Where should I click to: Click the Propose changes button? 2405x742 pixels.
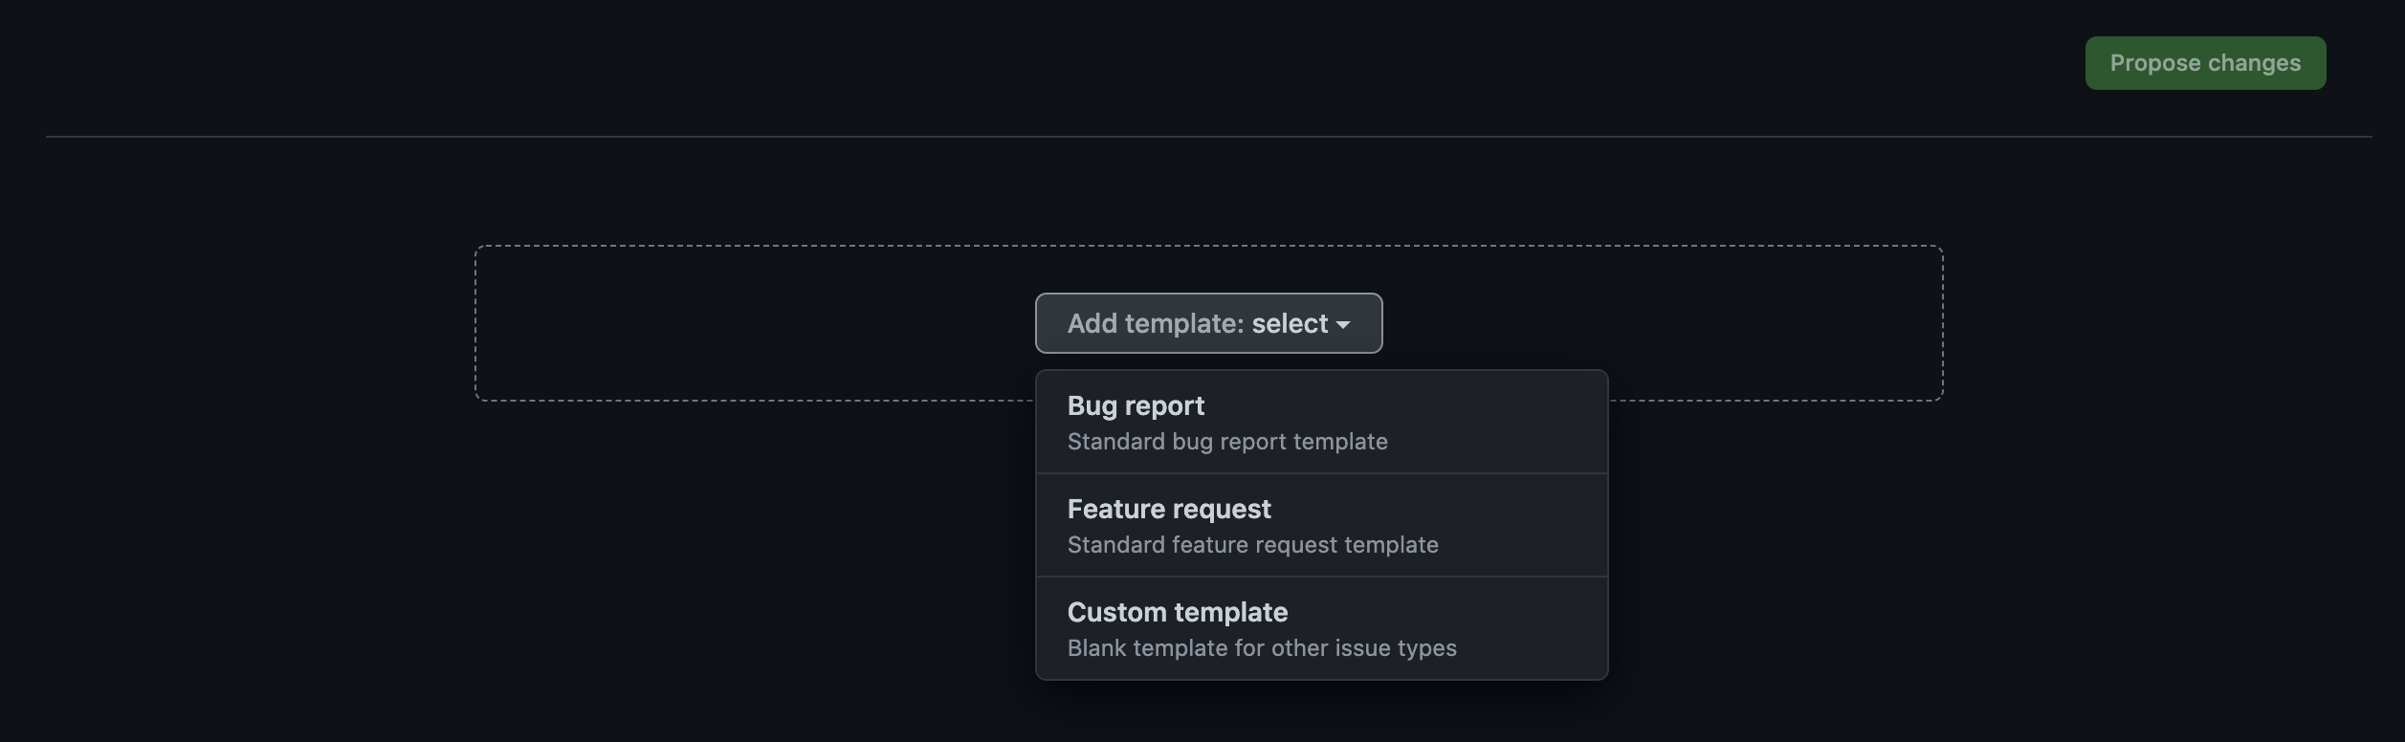tap(2205, 63)
